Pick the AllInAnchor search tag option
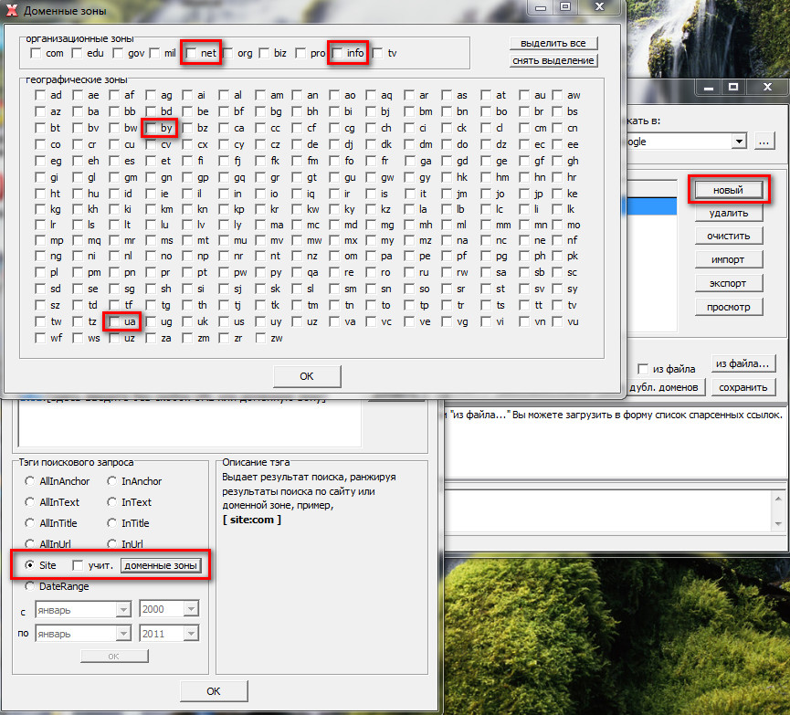This screenshot has height=715, width=790. click(30, 481)
